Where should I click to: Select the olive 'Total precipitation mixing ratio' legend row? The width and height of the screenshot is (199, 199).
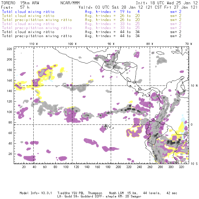coord(37,20)
